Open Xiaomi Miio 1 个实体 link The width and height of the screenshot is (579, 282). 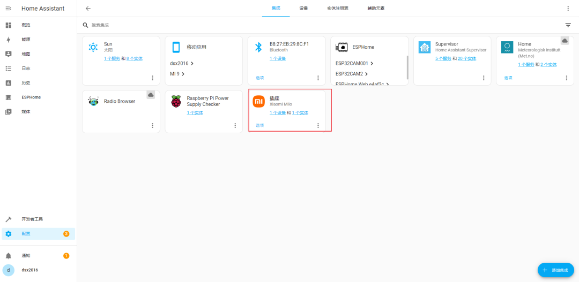coord(300,113)
